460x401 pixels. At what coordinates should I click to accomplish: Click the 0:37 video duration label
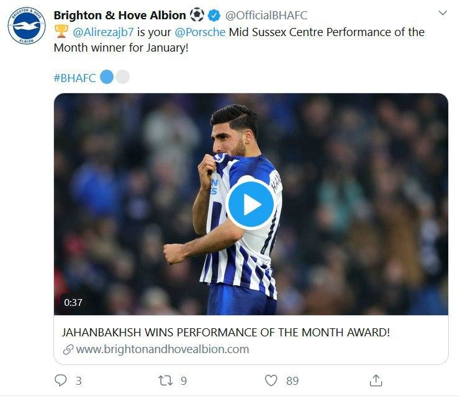click(x=73, y=303)
